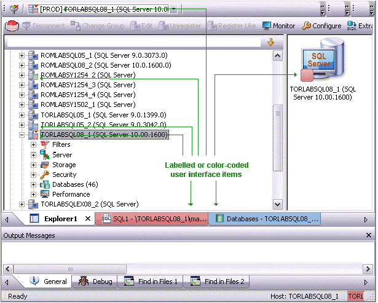Click the Register Like toolbar button
The width and height of the screenshot is (378, 303).
click(x=232, y=26)
